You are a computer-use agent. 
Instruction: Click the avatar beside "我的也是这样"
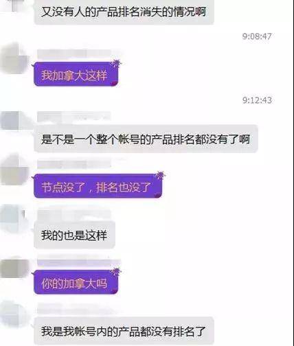14,217
